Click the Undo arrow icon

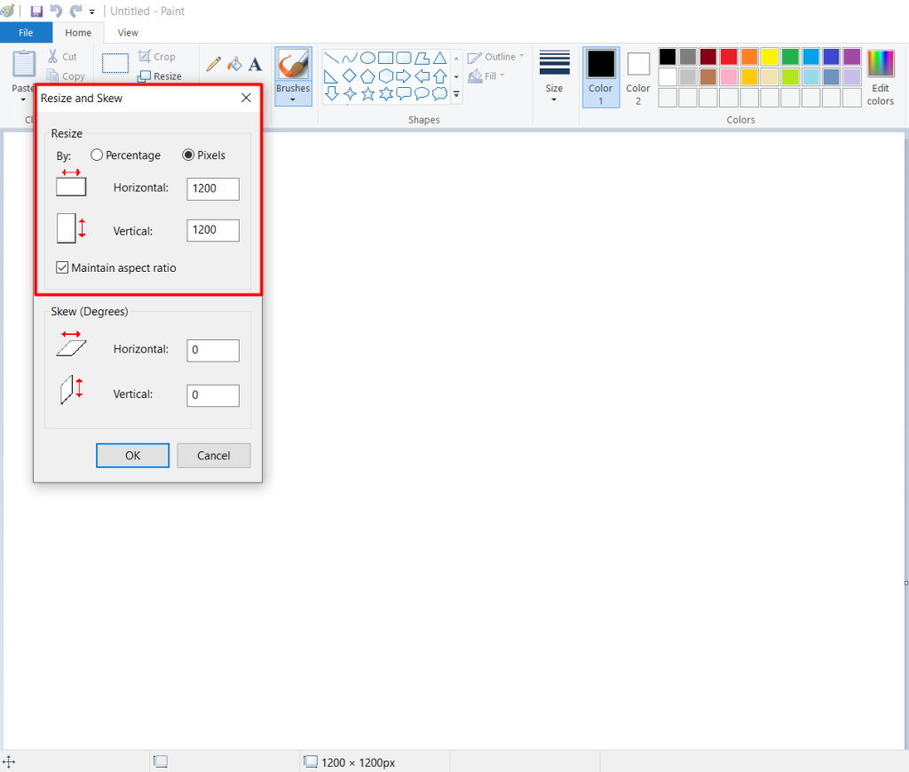[x=56, y=11]
